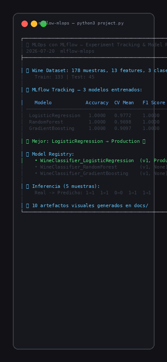Select the 'WineClassifier_GradientBoosting' registry entry

(84, 173)
